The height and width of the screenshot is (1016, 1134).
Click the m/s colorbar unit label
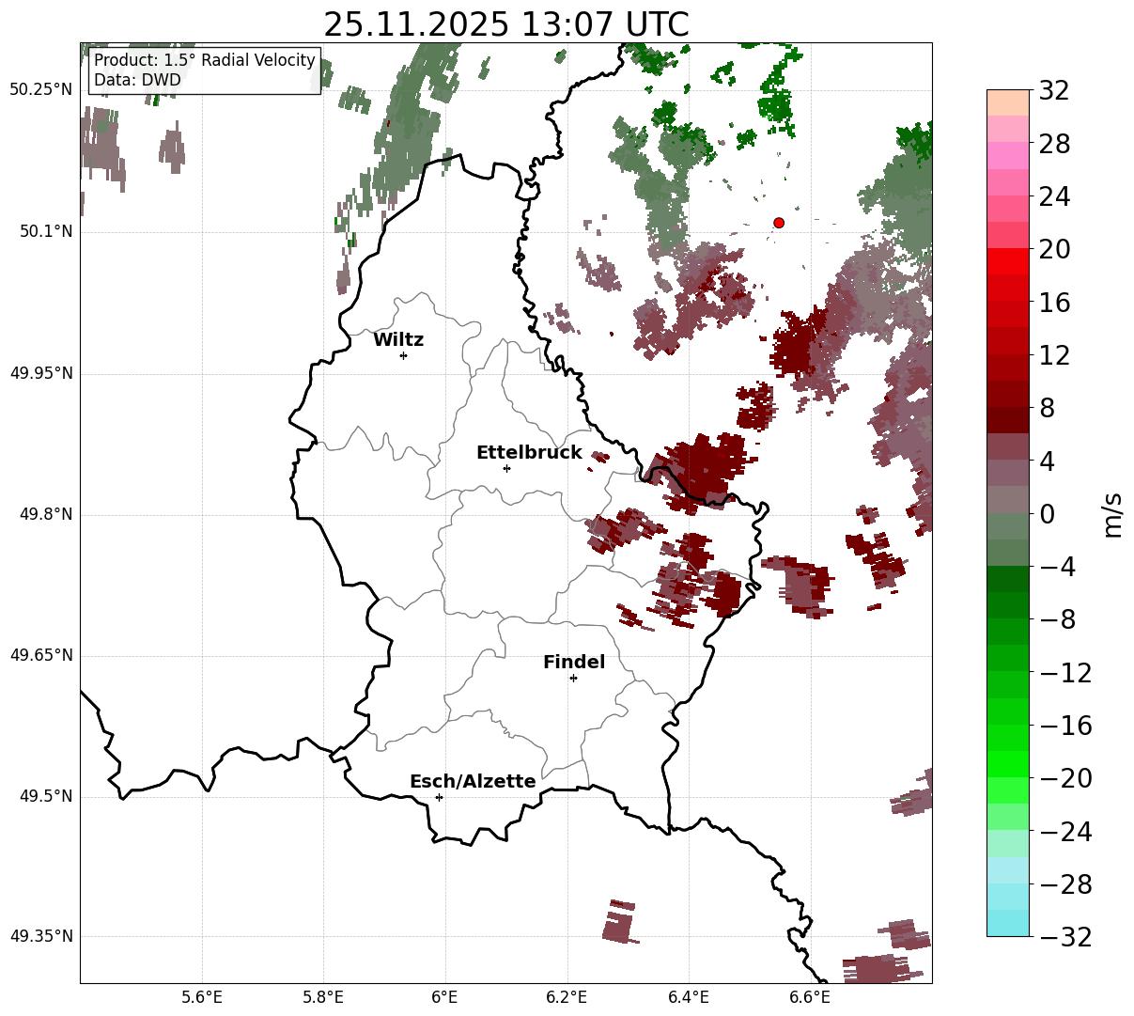click(x=1113, y=513)
